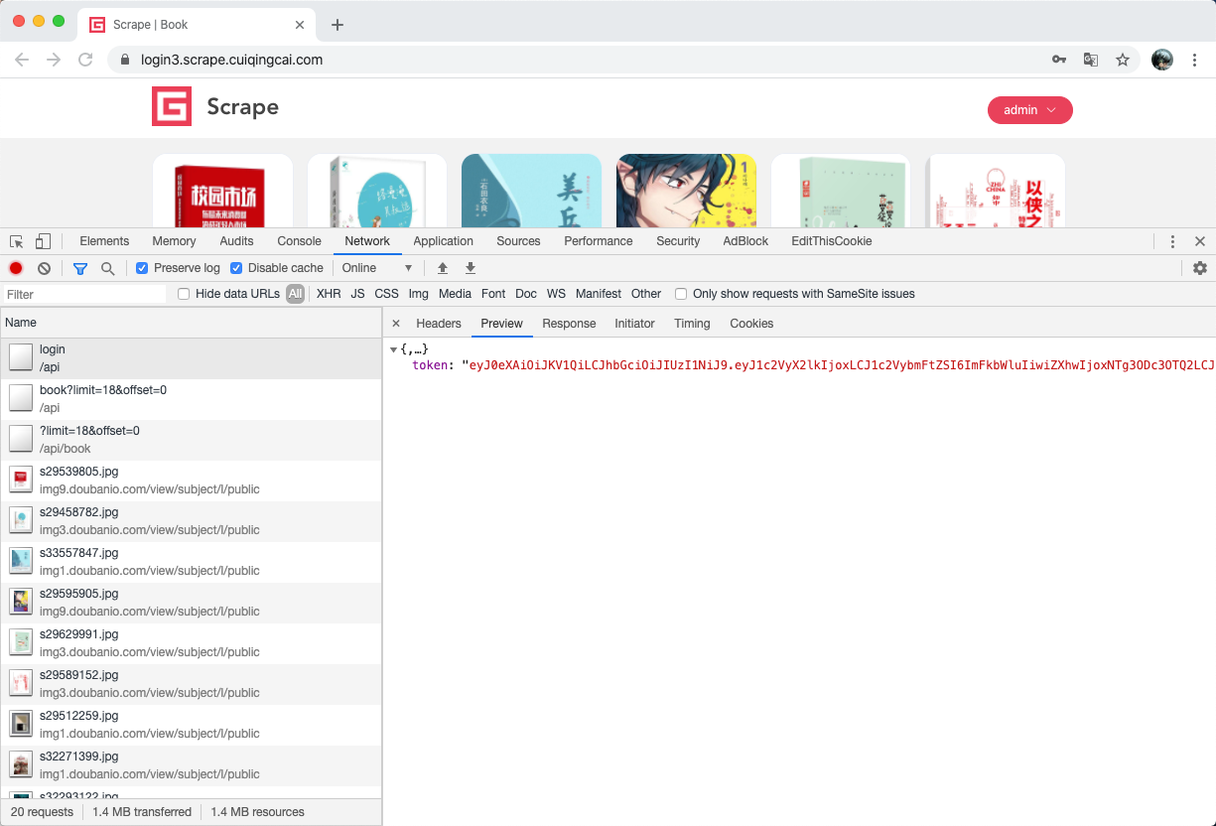Open DevTools three-dot customize menu
The height and width of the screenshot is (826, 1216).
(x=1172, y=241)
